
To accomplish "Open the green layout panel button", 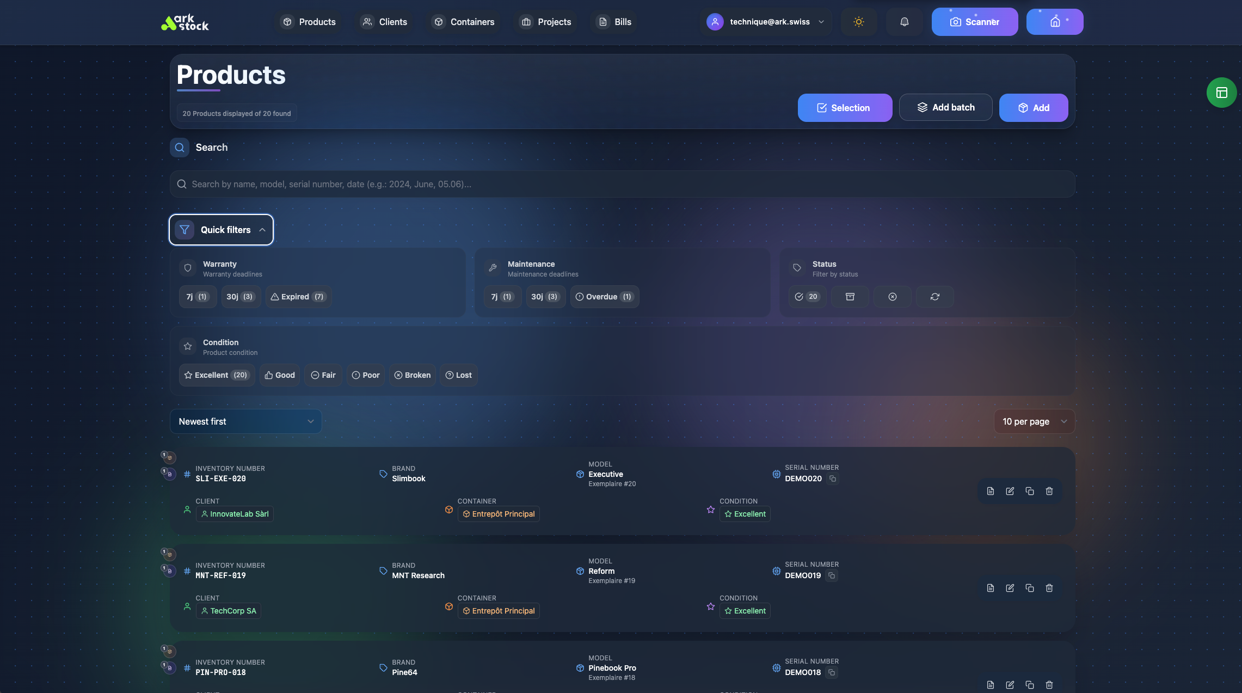I will point(1221,93).
